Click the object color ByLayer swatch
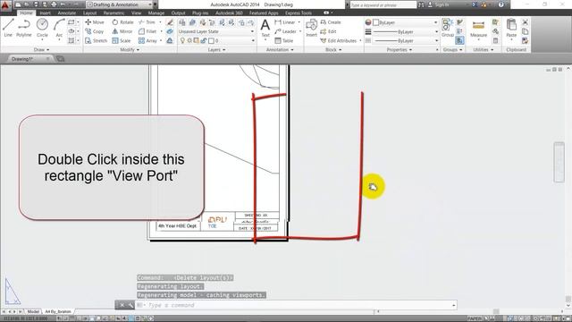The height and width of the screenshot is (322, 572). 375,22
